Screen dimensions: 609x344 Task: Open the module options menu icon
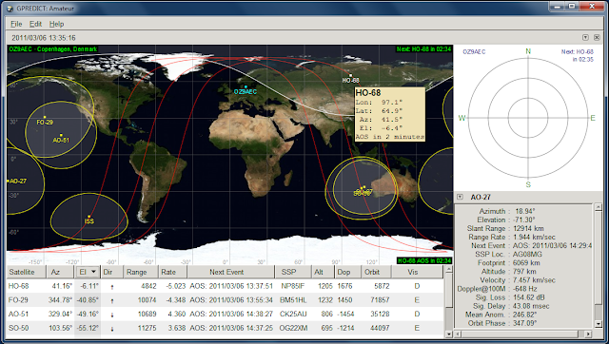coord(585,38)
